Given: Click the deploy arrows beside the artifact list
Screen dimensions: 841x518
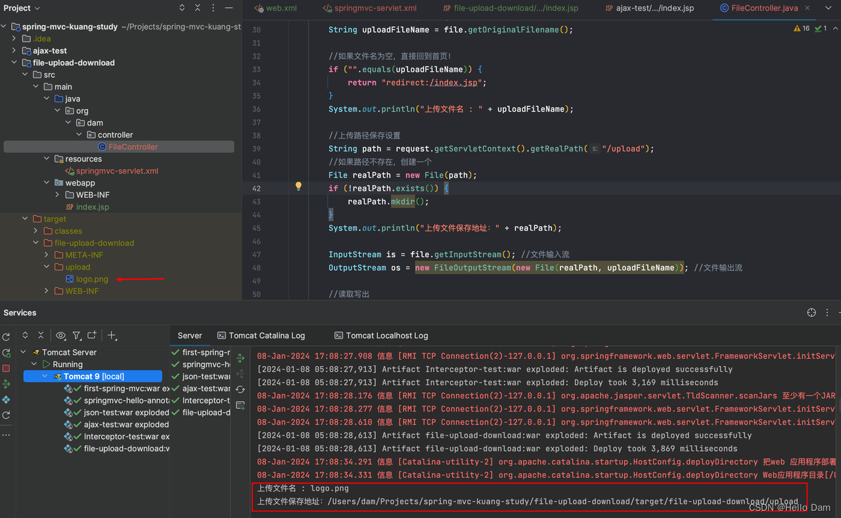Looking at the screenshot, I should click(x=240, y=358).
